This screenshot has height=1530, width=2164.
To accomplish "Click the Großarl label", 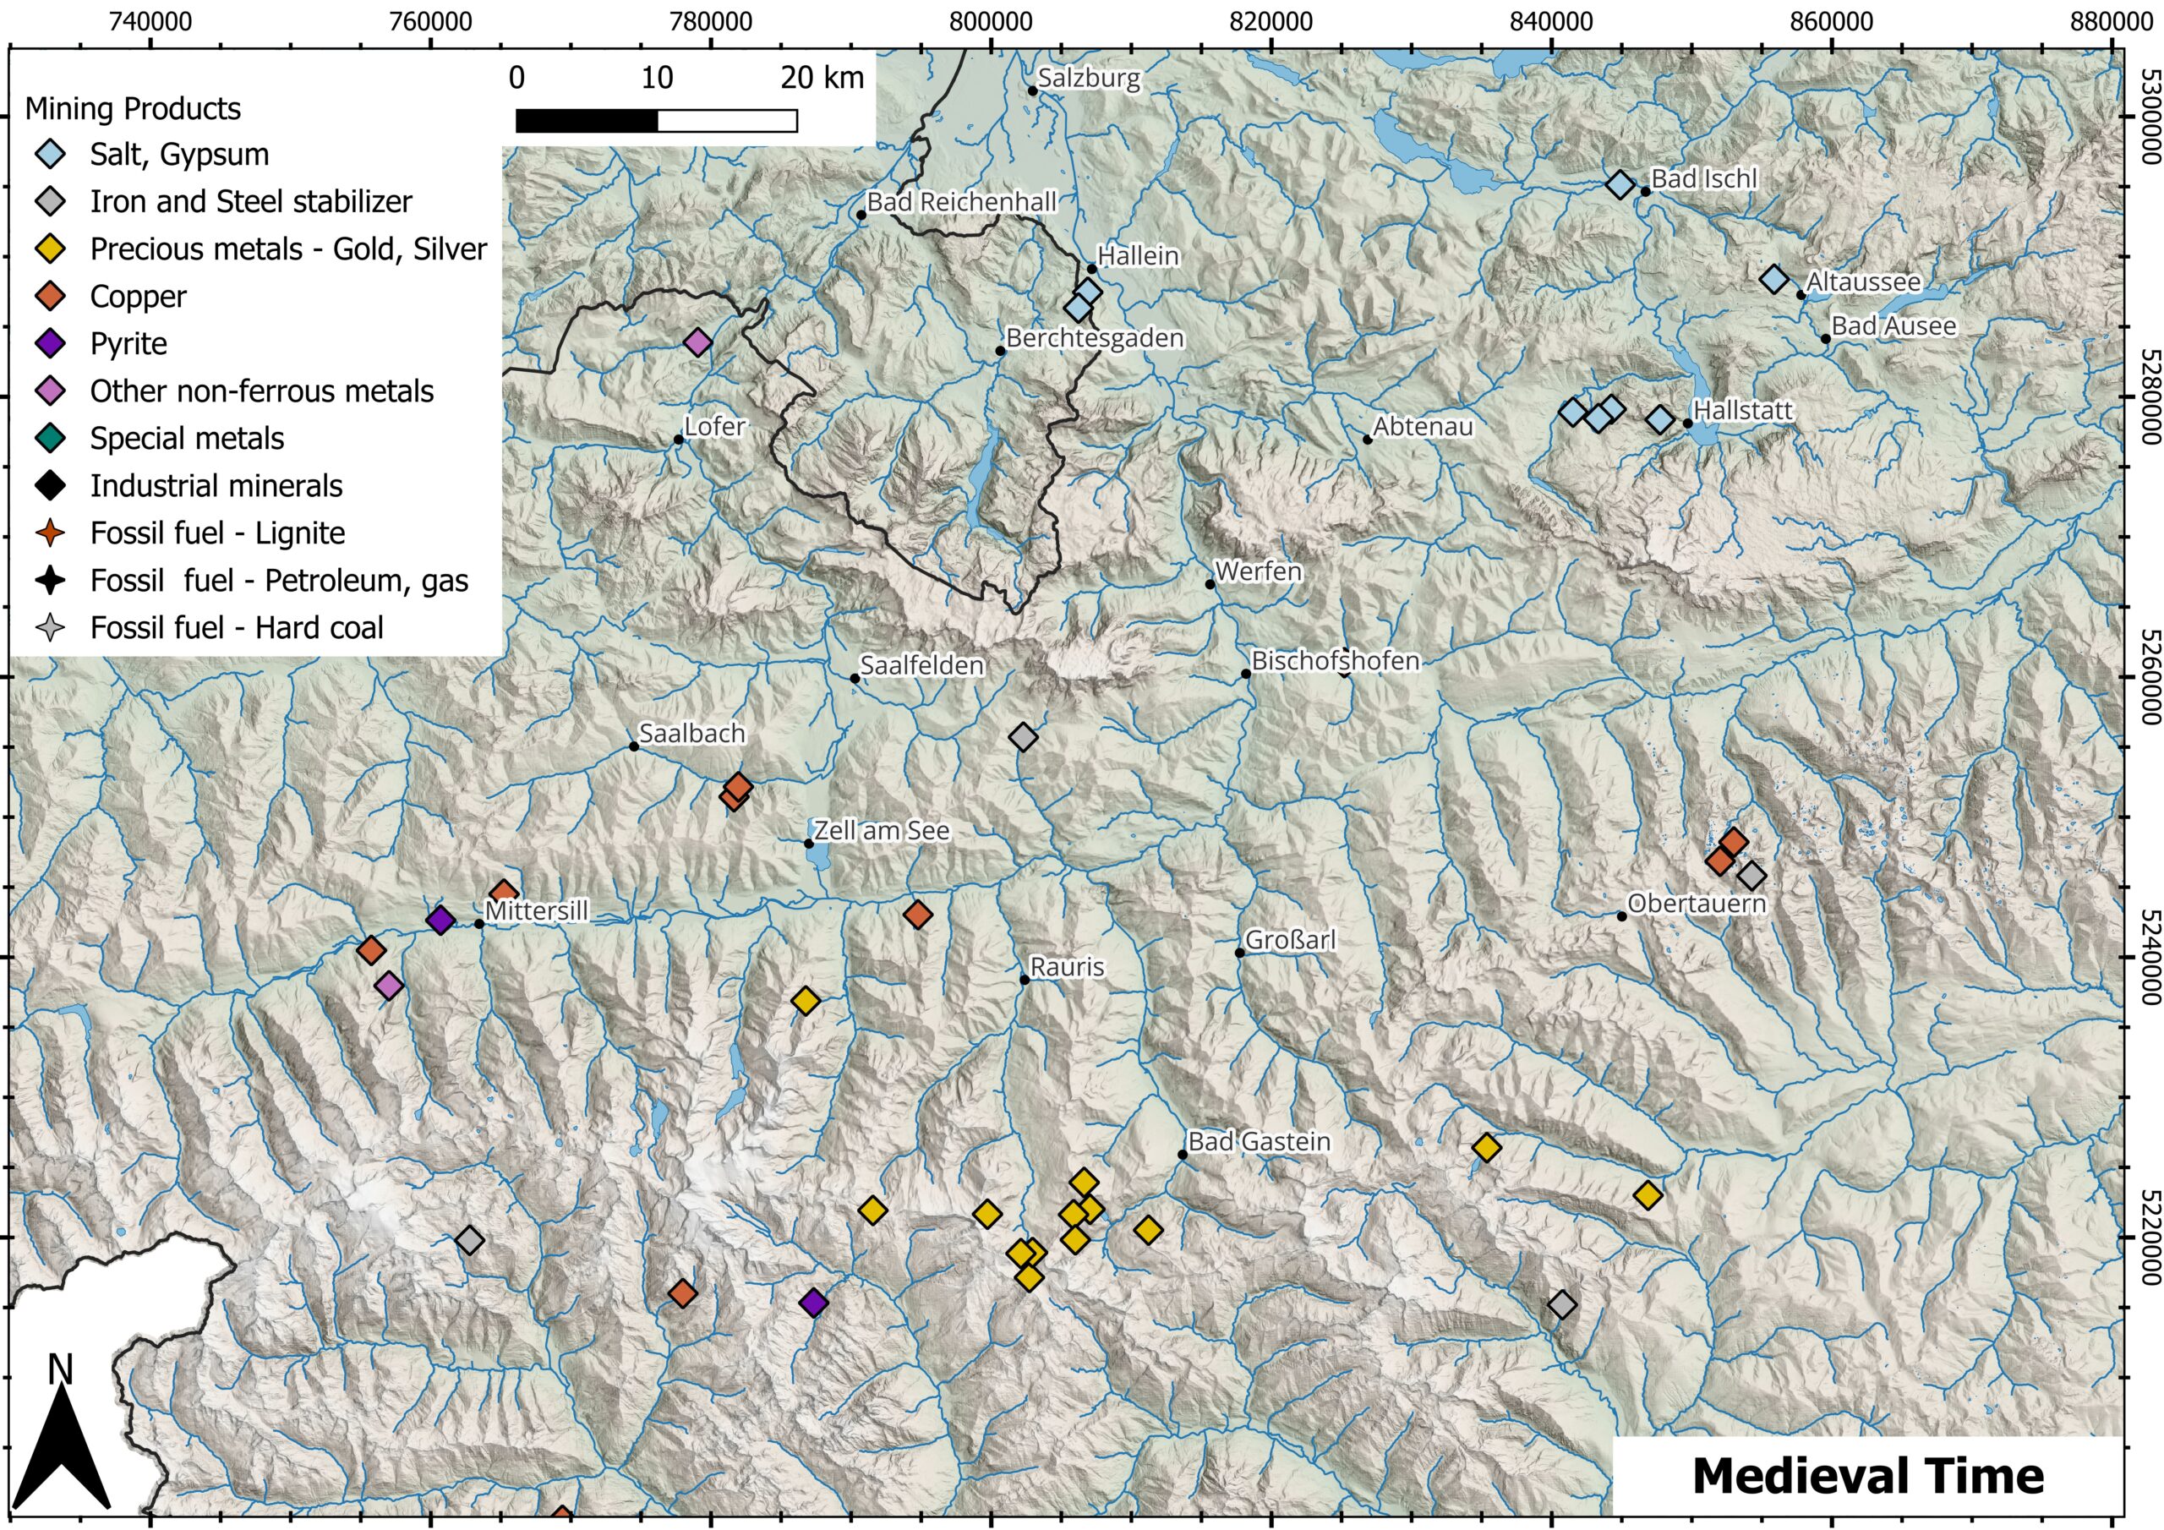I will (x=1290, y=940).
